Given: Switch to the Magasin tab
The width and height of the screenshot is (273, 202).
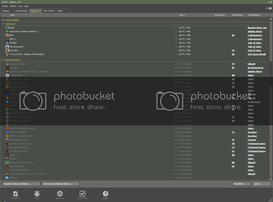Looking at the screenshot, I should pyautogui.click(x=6, y=11).
